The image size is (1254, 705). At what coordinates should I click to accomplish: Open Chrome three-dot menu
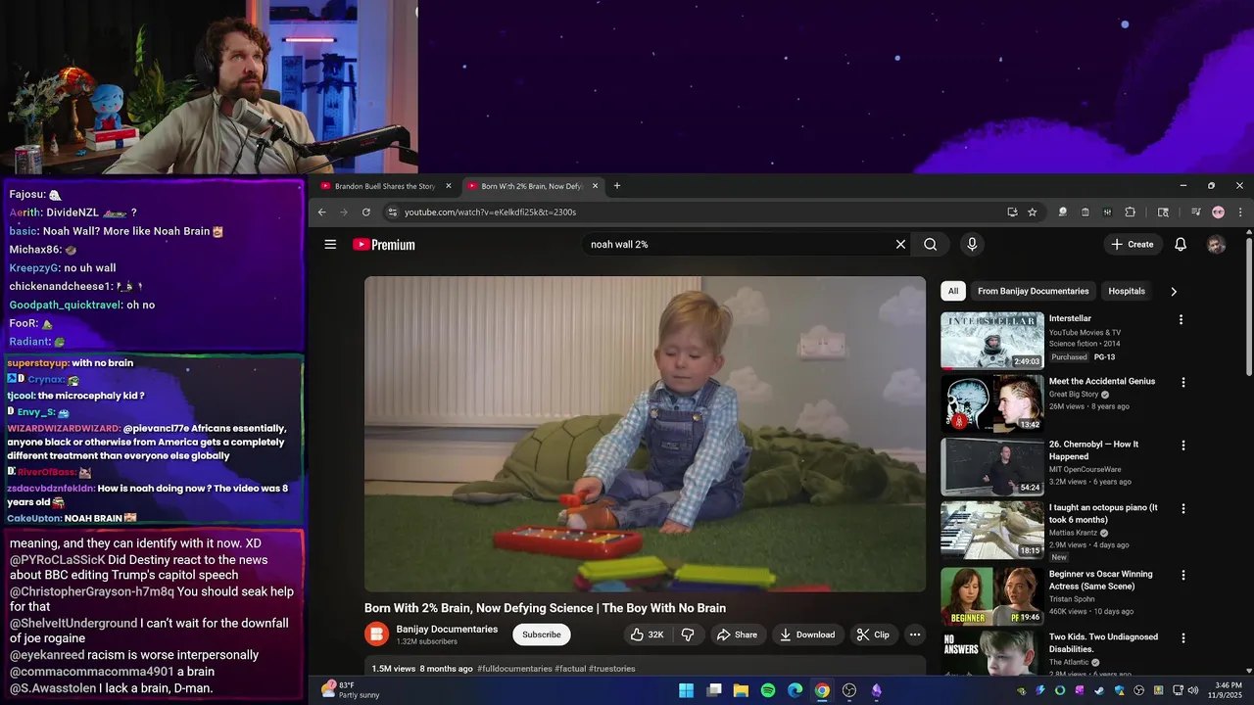click(x=1239, y=211)
